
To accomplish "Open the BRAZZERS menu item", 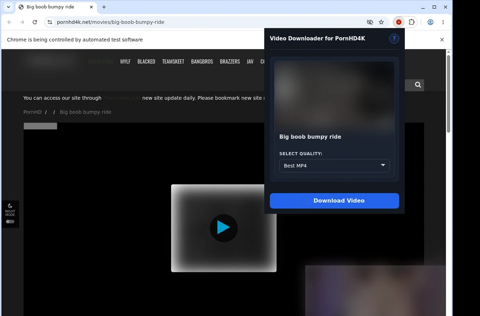I will click(230, 62).
